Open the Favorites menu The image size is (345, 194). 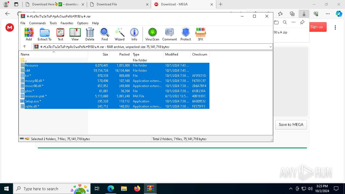point(67,23)
